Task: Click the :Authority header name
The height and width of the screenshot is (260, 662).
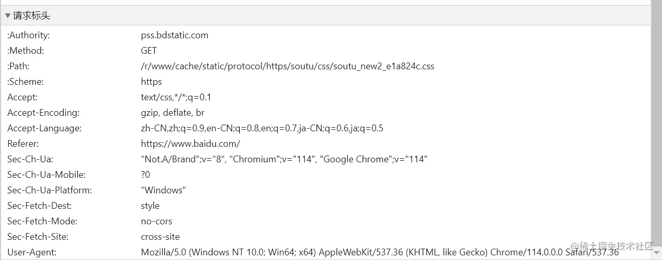Action: pos(28,35)
